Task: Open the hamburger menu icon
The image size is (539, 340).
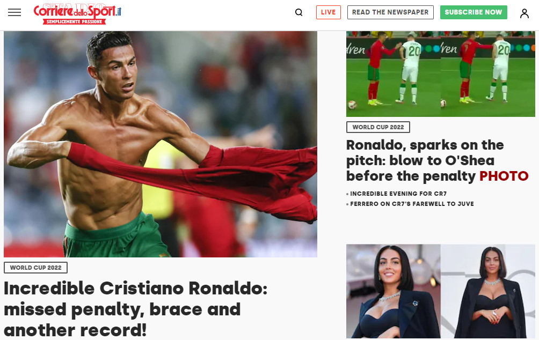Action: (14, 12)
